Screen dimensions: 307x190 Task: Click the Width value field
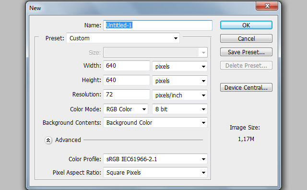[x=127, y=66]
